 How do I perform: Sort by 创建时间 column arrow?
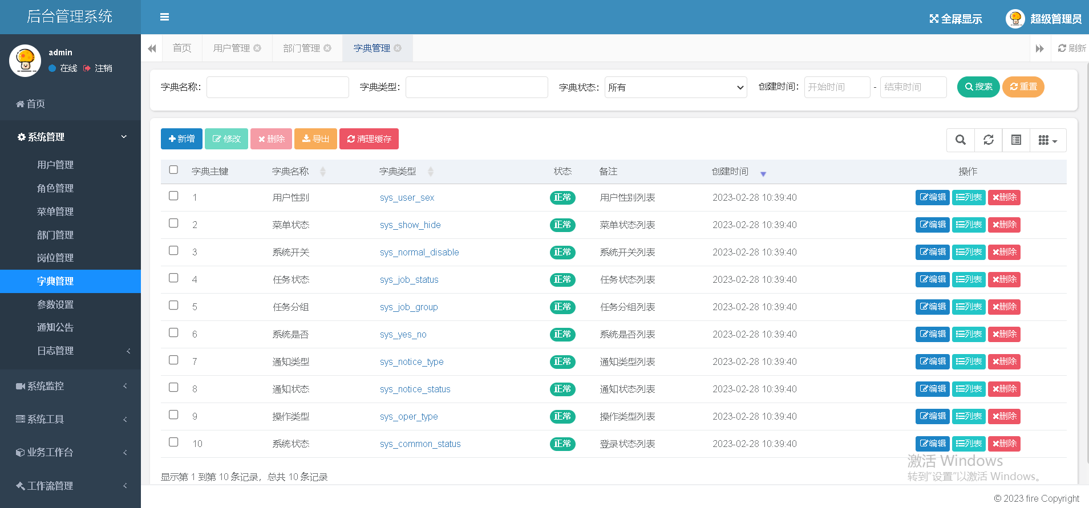(763, 174)
